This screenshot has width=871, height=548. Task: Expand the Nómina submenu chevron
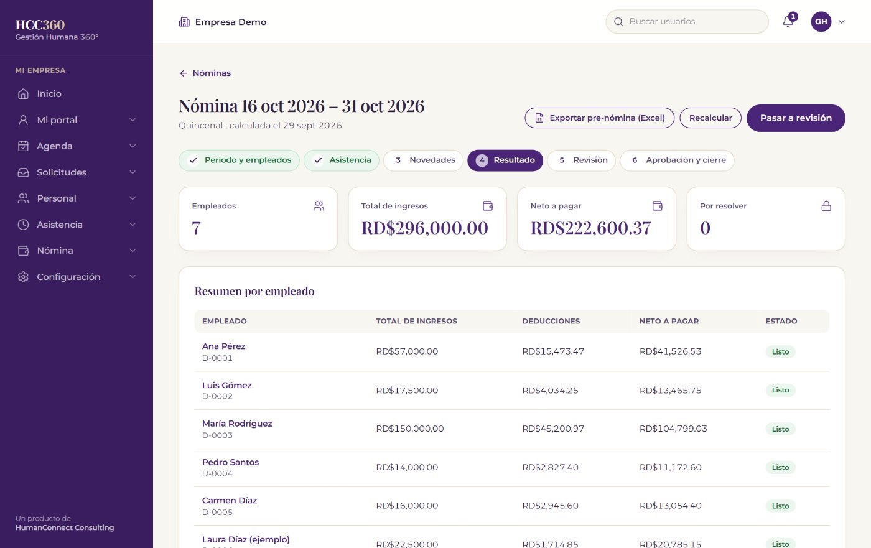133,251
